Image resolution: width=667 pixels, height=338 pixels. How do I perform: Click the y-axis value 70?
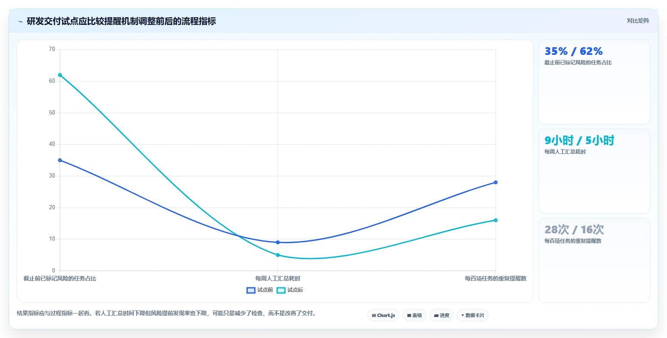(x=52, y=49)
